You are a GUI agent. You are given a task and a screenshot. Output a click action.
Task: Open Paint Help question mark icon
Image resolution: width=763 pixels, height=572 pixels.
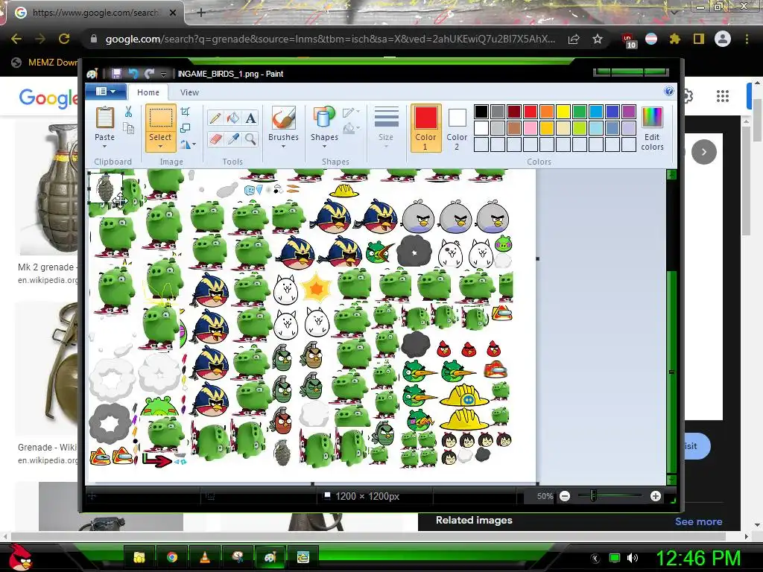(669, 91)
